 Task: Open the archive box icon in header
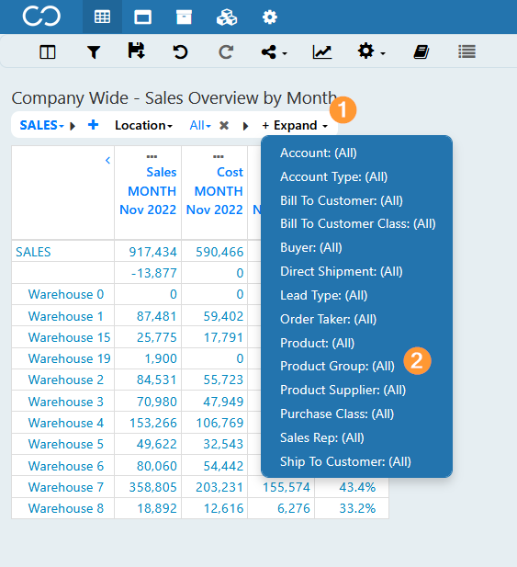(184, 17)
